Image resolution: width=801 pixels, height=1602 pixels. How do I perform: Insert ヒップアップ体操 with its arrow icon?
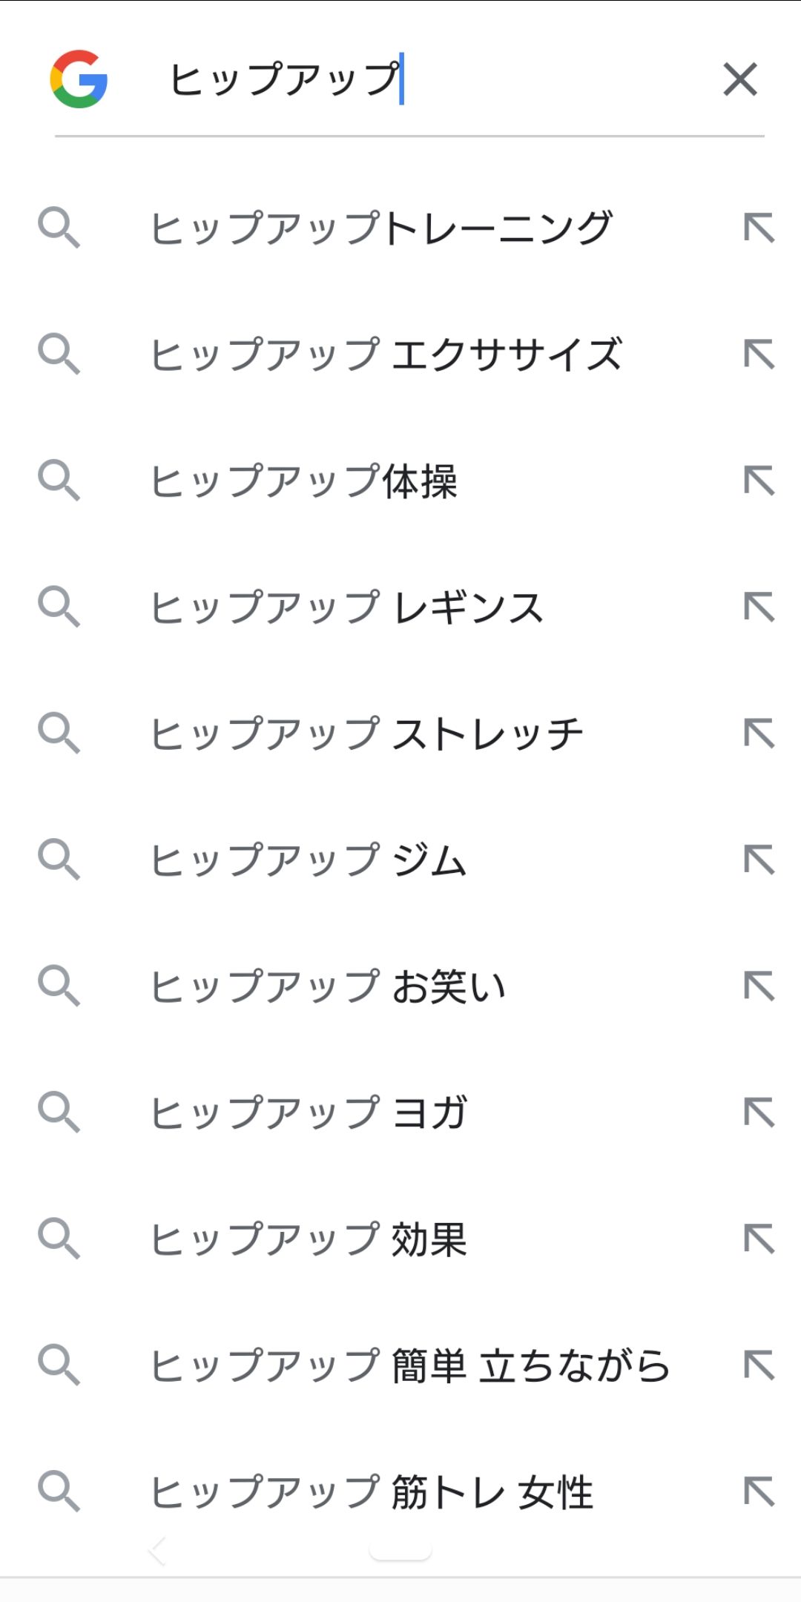pos(759,481)
